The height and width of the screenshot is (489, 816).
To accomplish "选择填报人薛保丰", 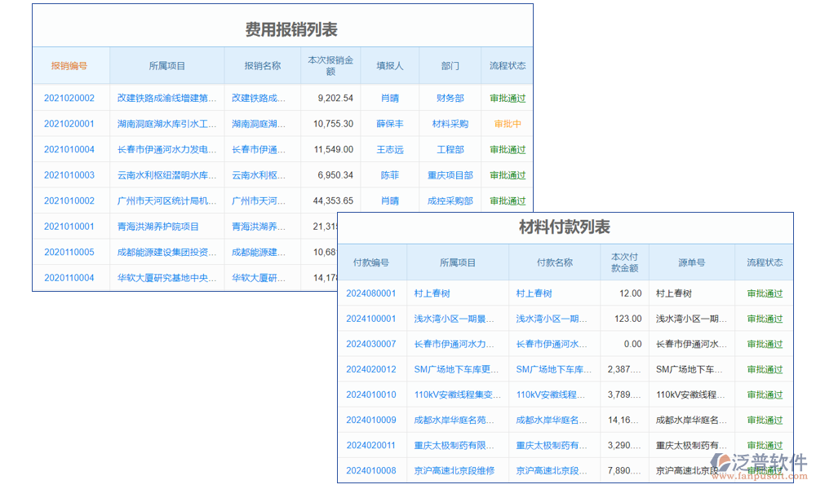I will (x=389, y=123).
